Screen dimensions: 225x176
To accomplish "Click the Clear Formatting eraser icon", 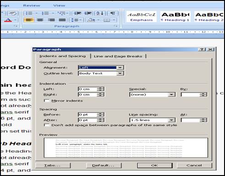I will (x=12, y=13).
